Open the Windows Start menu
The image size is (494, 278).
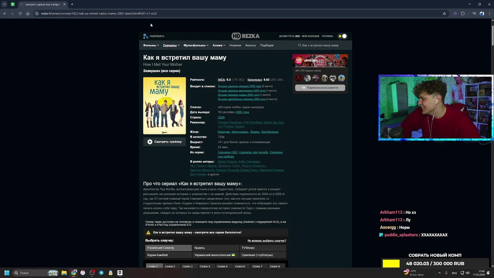7,273
